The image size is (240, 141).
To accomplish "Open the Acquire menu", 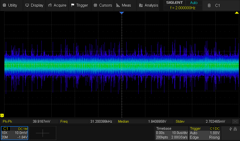I will click(57, 5).
